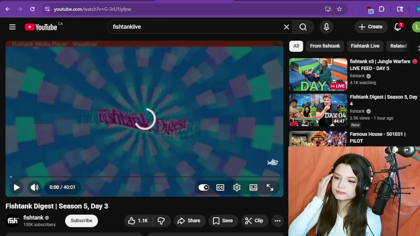420x236 pixels.
Task: Enter full screen mode
Action: [x=270, y=187]
